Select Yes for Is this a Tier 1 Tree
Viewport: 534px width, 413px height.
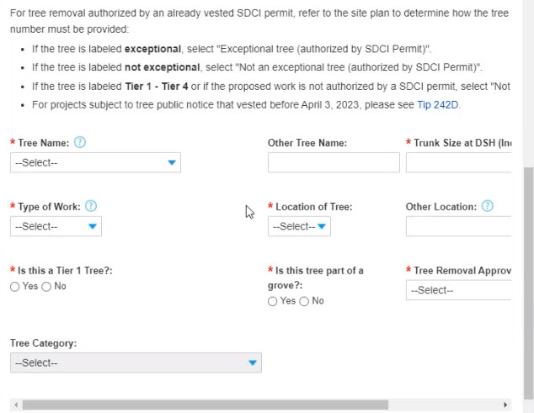14,287
